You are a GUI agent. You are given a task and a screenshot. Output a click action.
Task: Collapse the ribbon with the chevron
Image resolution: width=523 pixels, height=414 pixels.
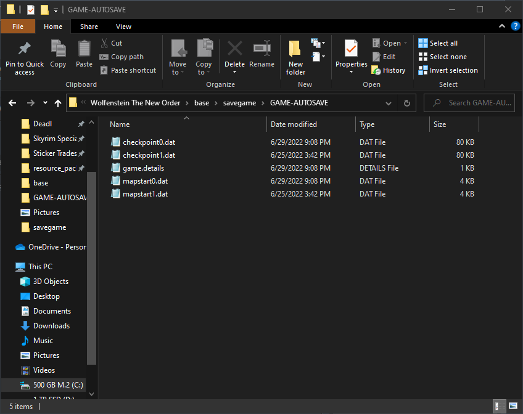click(x=501, y=26)
